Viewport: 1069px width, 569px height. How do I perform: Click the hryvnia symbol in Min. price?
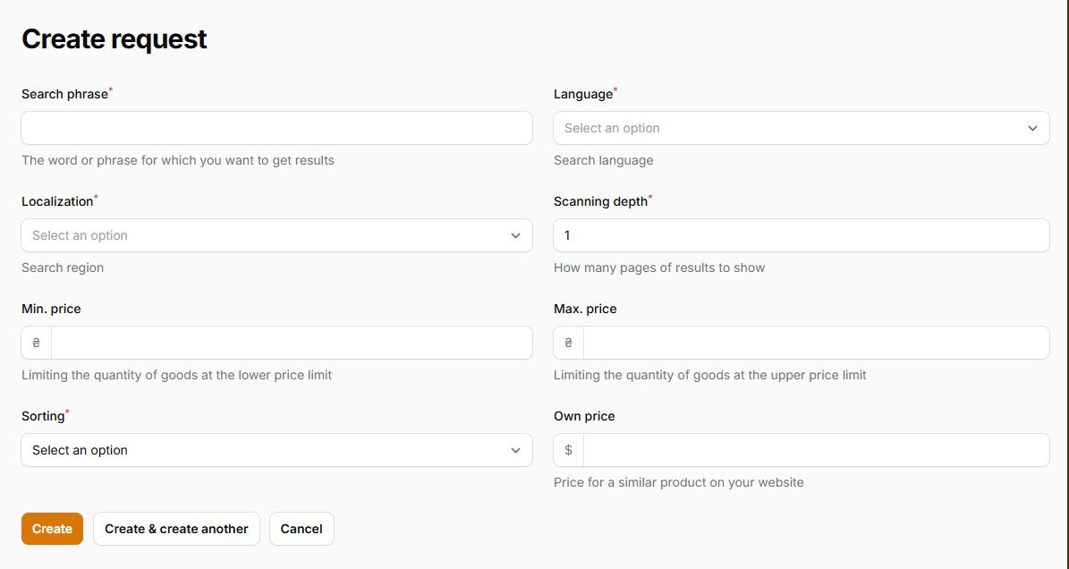pos(37,343)
